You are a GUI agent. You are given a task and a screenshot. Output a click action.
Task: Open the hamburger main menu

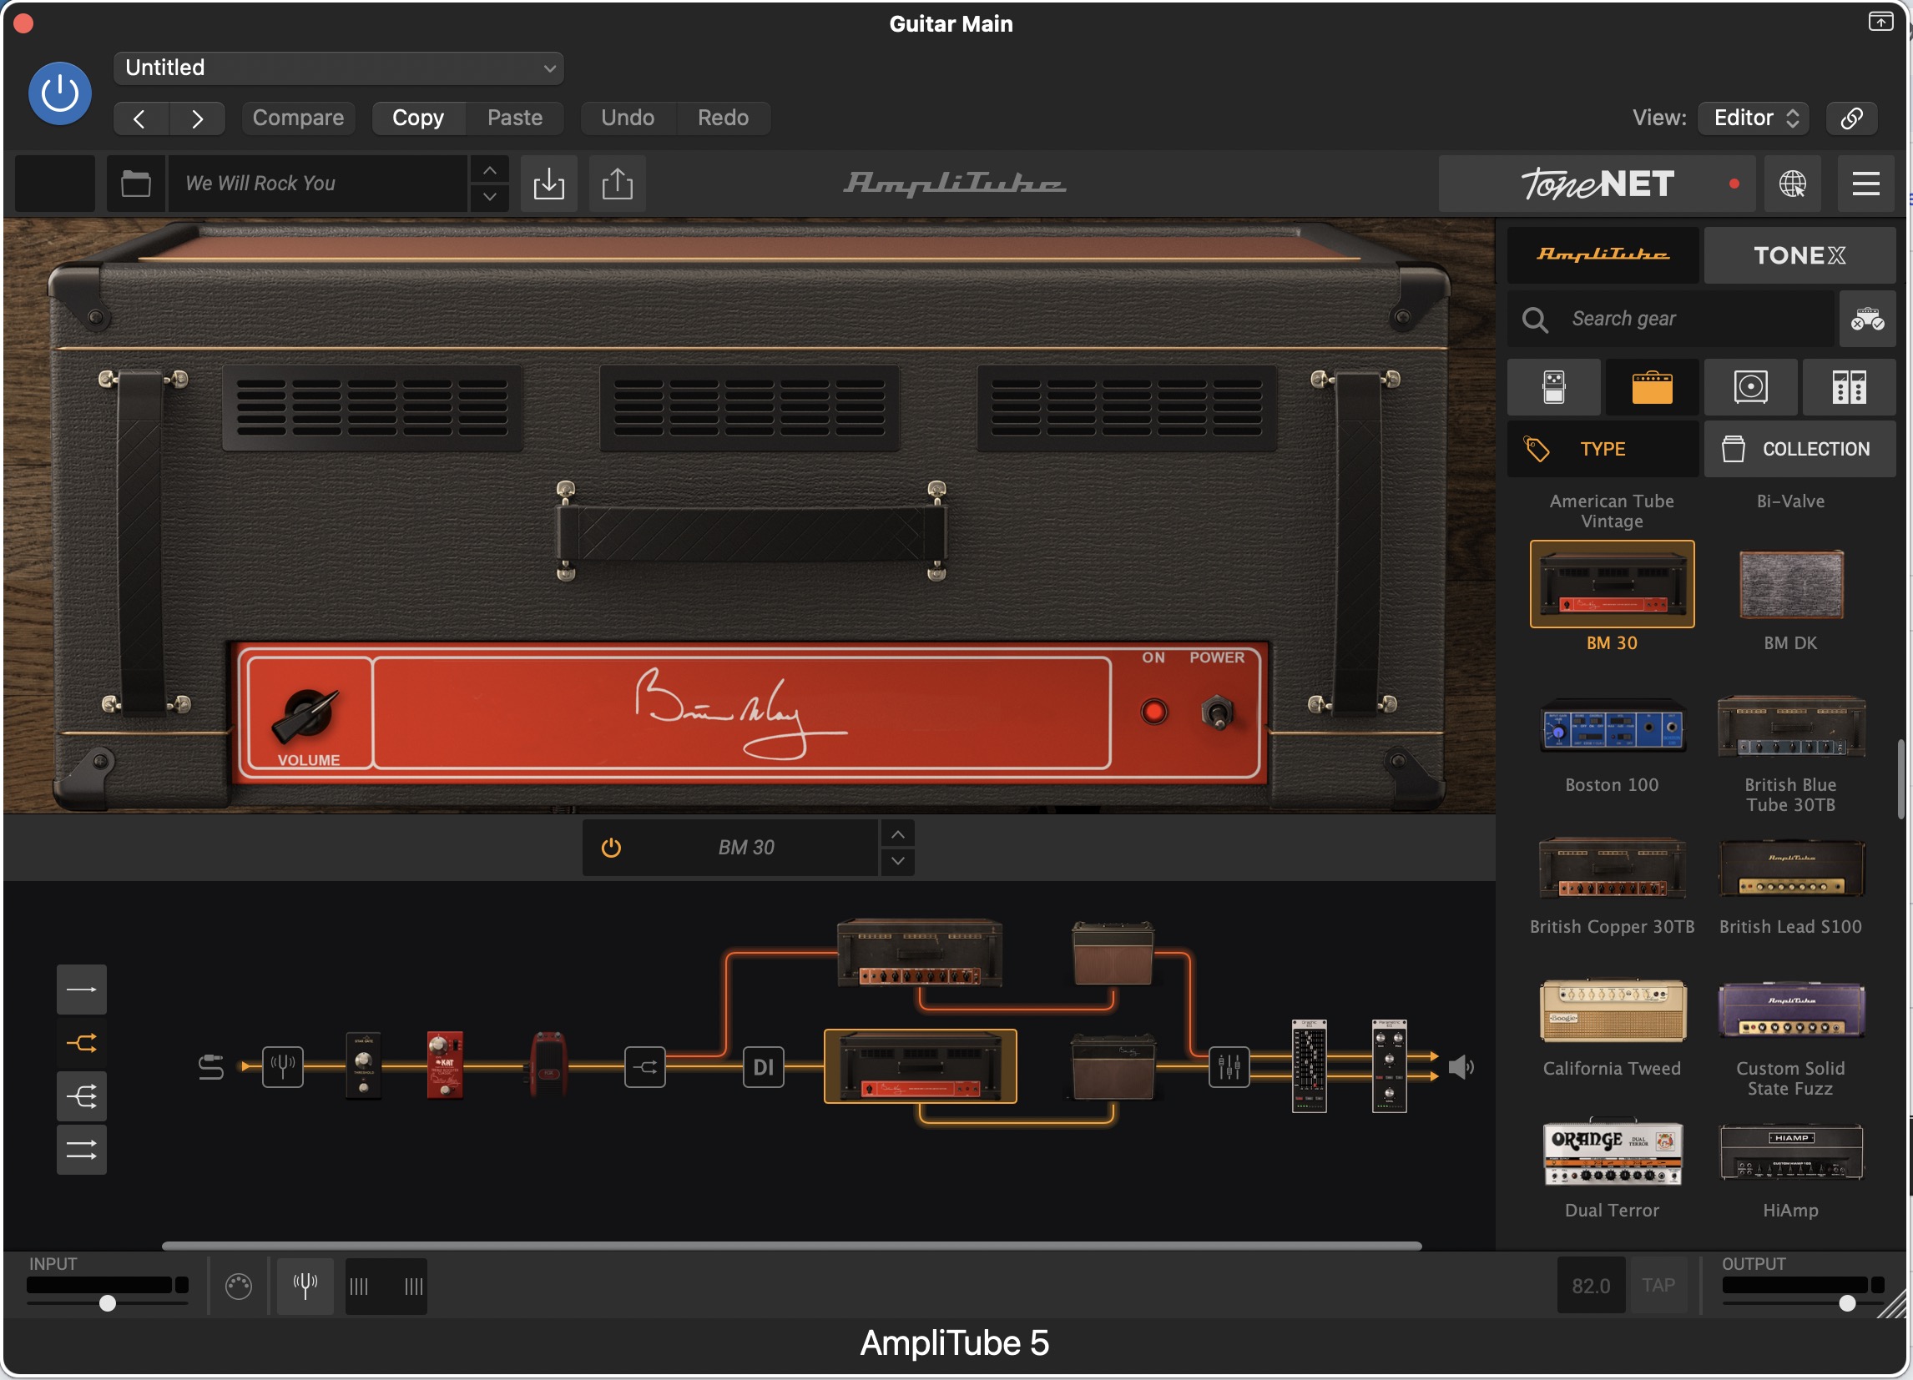[1865, 183]
